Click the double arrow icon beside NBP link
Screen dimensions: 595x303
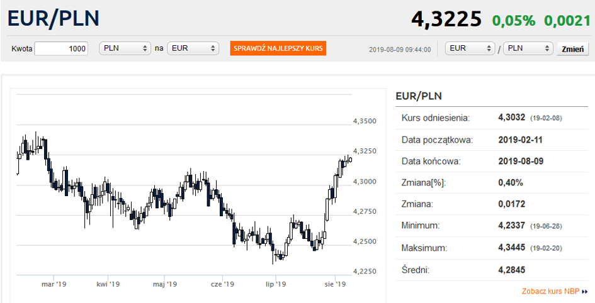pyautogui.click(x=584, y=292)
